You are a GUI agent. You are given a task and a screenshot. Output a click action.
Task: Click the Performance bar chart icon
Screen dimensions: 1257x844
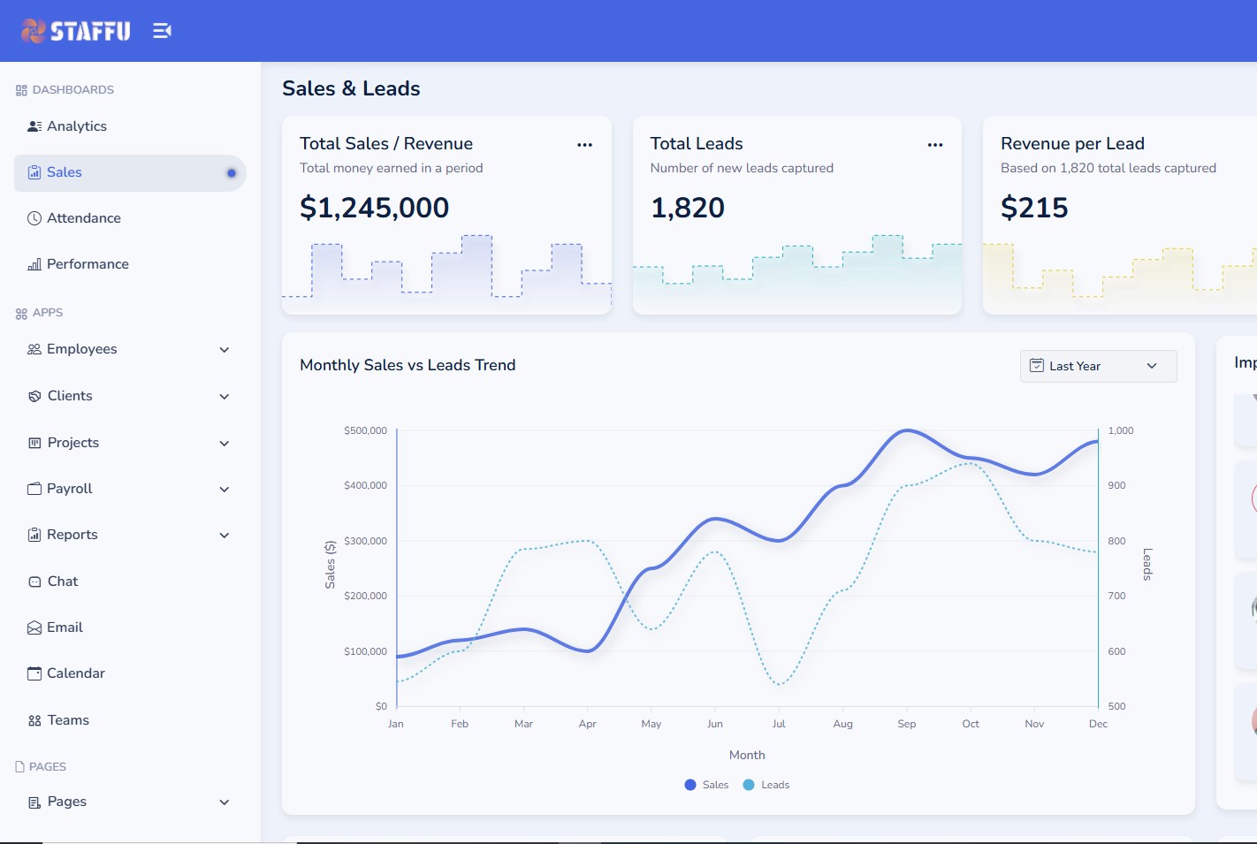pyautogui.click(x=34, y=264)
